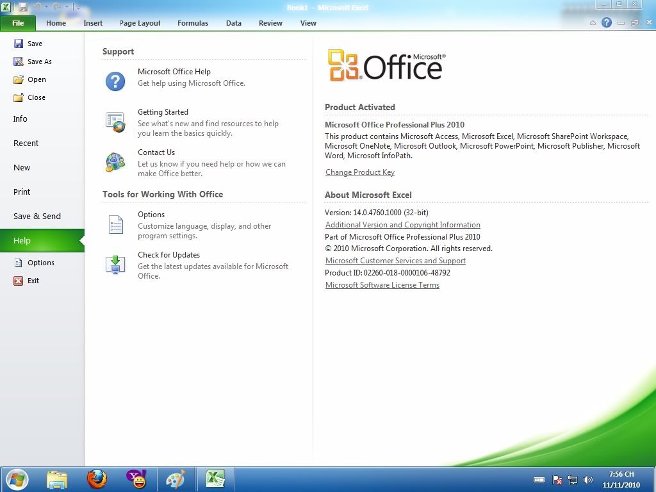Open the View tab
This screenshot has width=656, height=492.
[x=308, y=23]
